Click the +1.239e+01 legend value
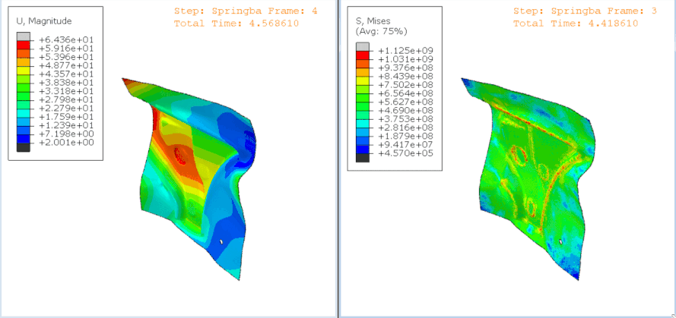This screenshot has height=318, width=676. [66, 126]
